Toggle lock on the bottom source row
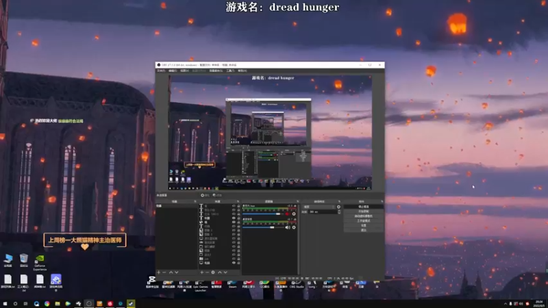548x308 pixels. 238,263
